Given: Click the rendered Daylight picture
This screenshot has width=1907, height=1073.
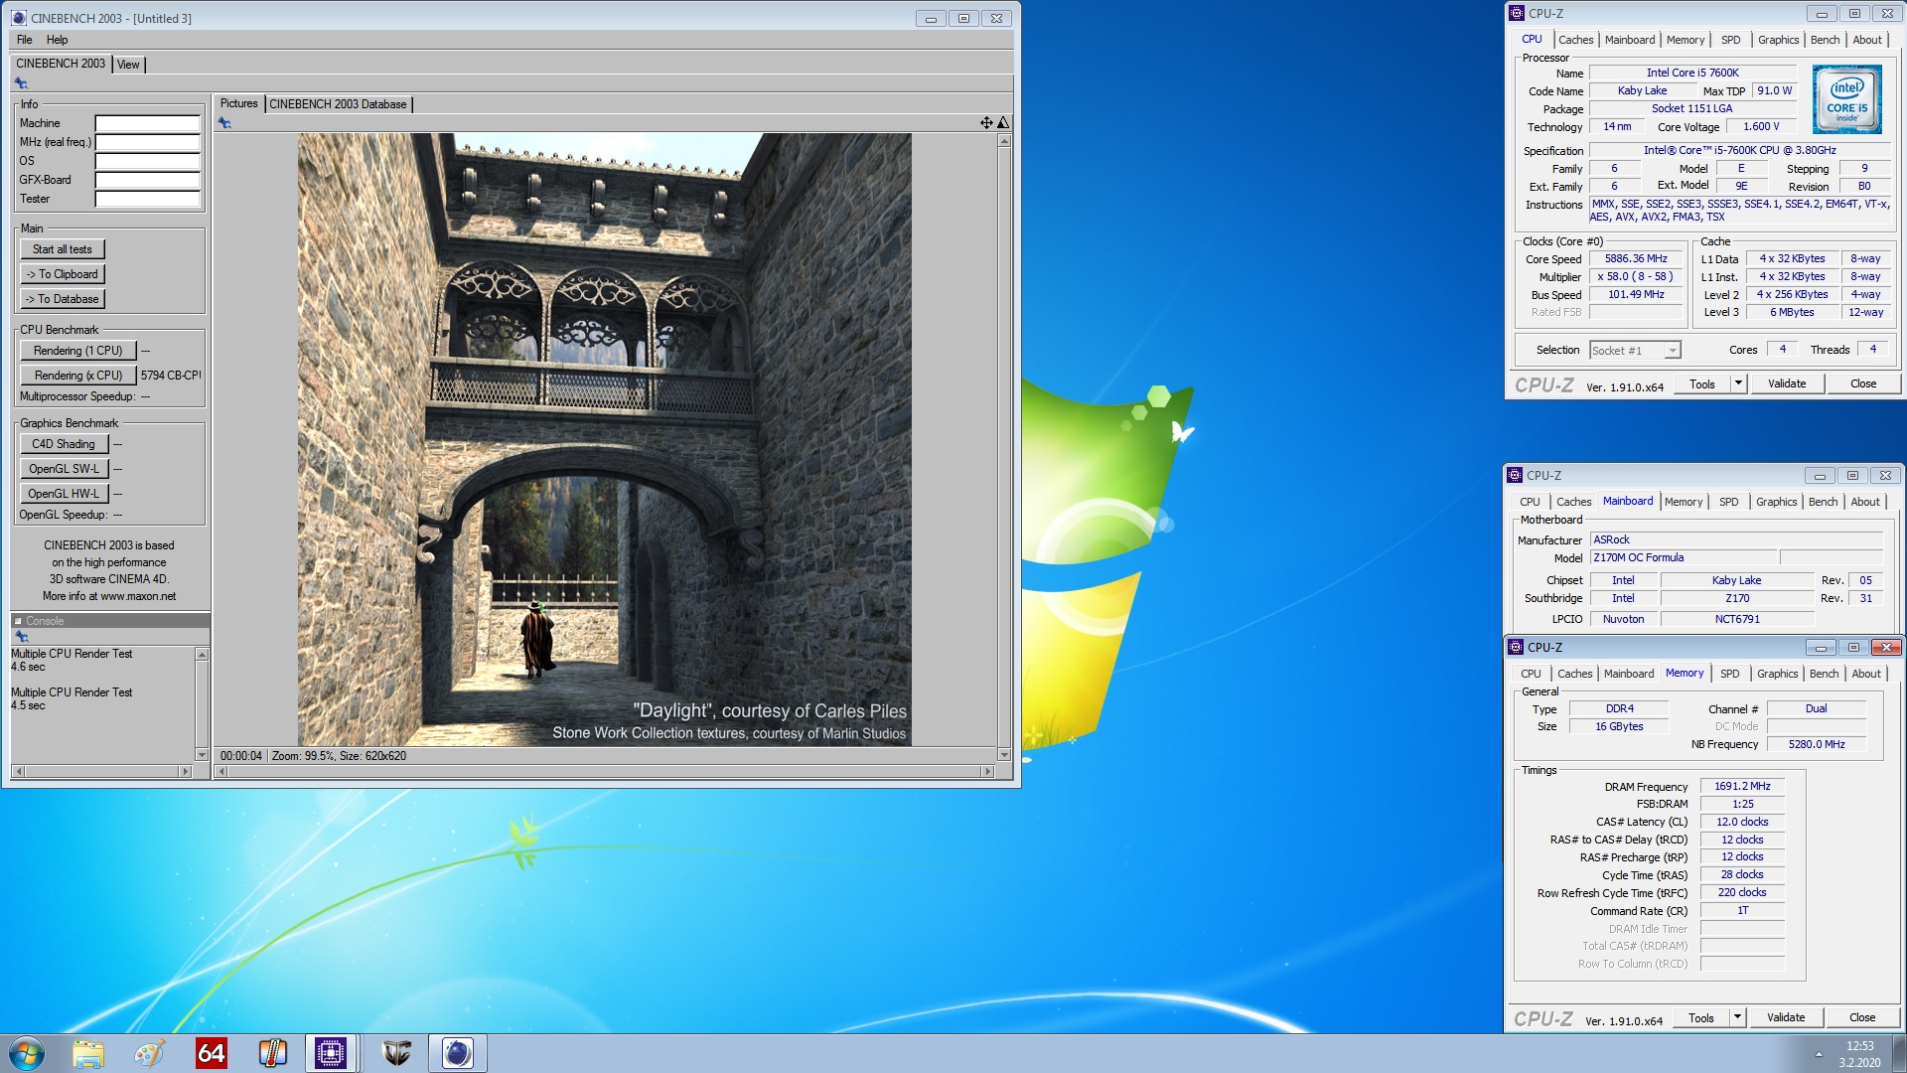Looking at the screenshot, I should [x=605, y=440].
